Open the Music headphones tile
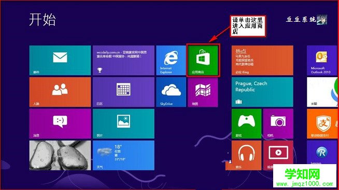The width and height of the screenshot is (339, 190). (x=246, y=155)
